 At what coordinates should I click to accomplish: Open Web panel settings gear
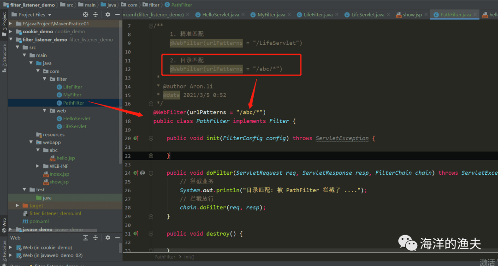click(x=107, y=238)
